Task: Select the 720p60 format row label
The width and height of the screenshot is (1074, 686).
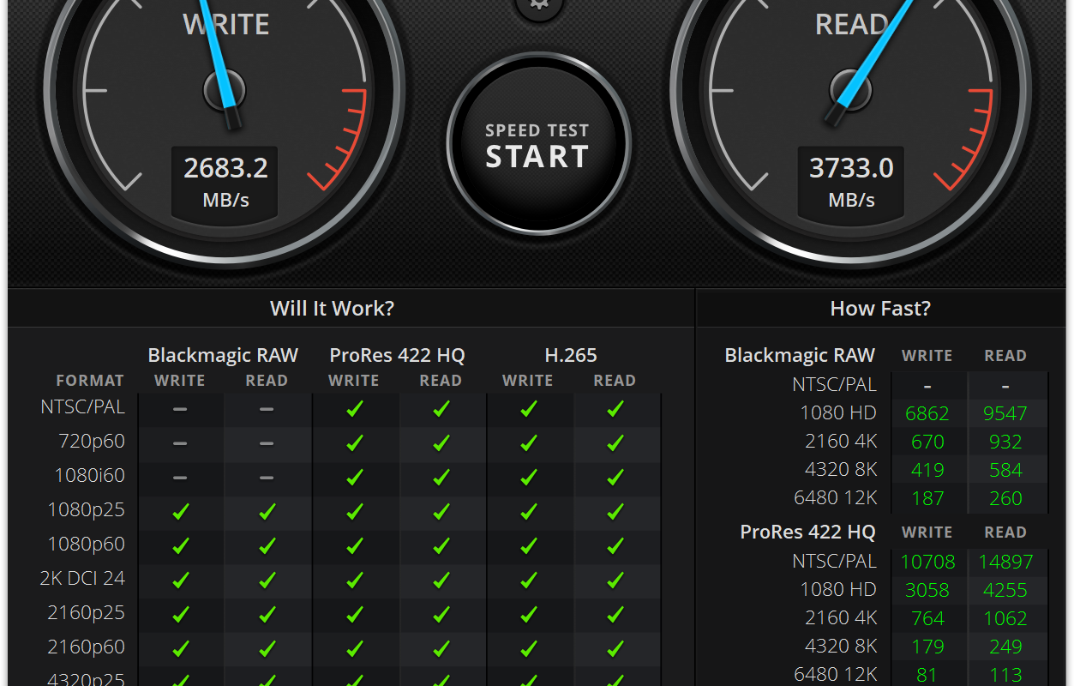Action: [x=90, y=442]
